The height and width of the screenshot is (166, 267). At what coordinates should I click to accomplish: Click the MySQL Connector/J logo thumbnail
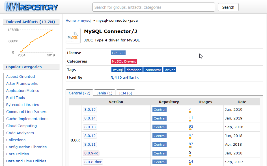point(73,36)
